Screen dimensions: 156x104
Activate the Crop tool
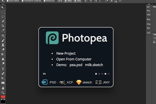[x=3, y=26]
